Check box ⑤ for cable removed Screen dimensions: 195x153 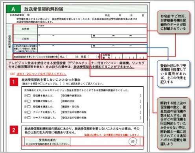tap(29, 118)
